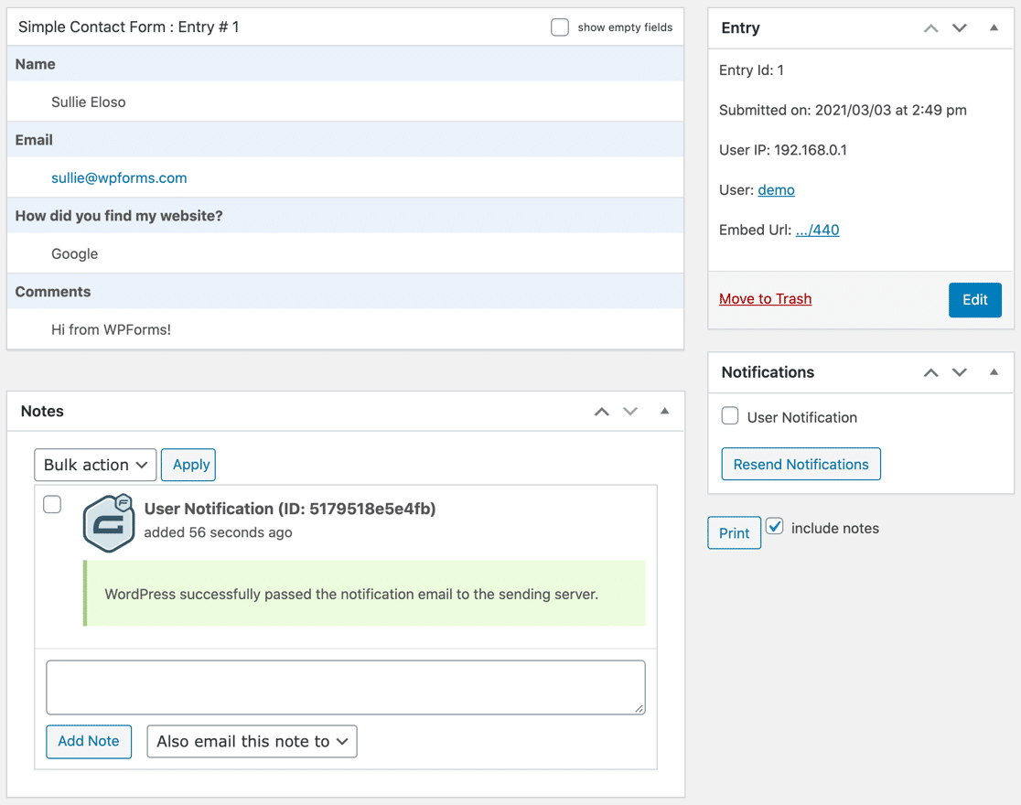This screenshot has height=805, width=1021.
Task: Click the Add Note button
Action: click(89, 742)
